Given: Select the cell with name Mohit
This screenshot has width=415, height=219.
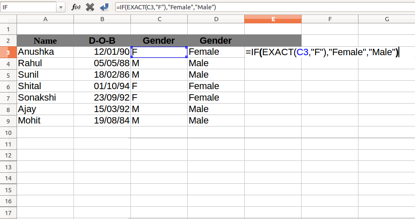Looking at the screenshot, I should pos(45,121).
